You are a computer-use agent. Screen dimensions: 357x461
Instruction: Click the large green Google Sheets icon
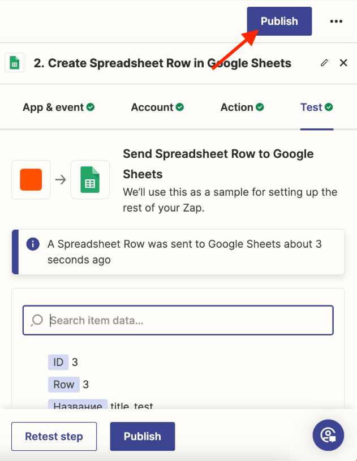tap(90, 180)
